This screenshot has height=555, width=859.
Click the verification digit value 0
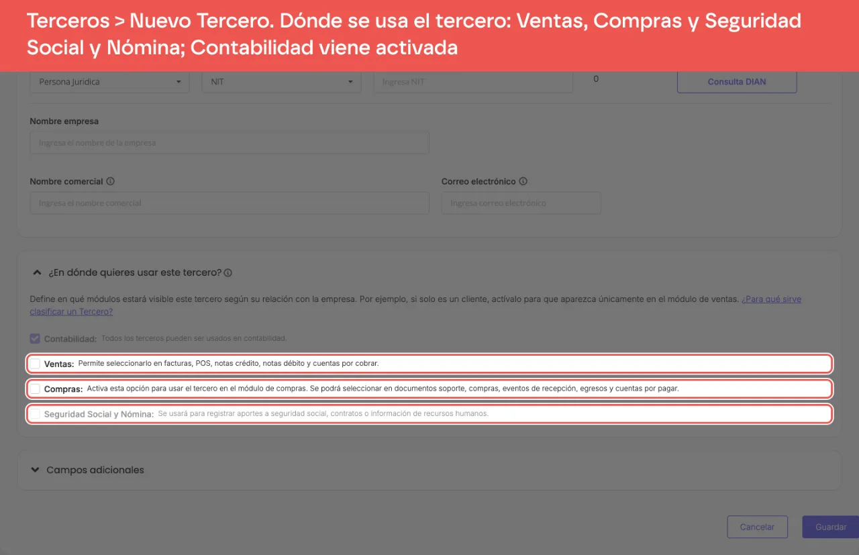596,79
